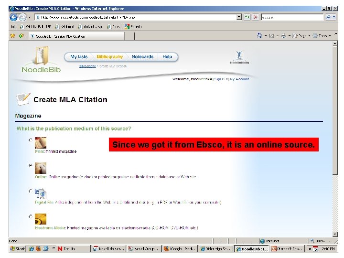The image size is (344, 258).
Task: Open the search provider options dropdown
Action: click(x=334, y=17)
